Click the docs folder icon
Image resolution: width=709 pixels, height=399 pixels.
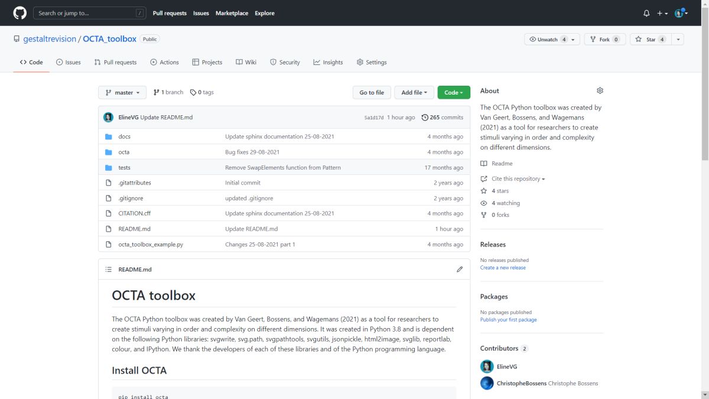pos(108,137)
